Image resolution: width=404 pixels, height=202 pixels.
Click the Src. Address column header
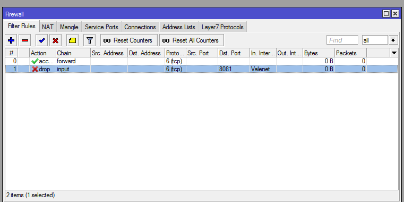click(x=109, y=53)
